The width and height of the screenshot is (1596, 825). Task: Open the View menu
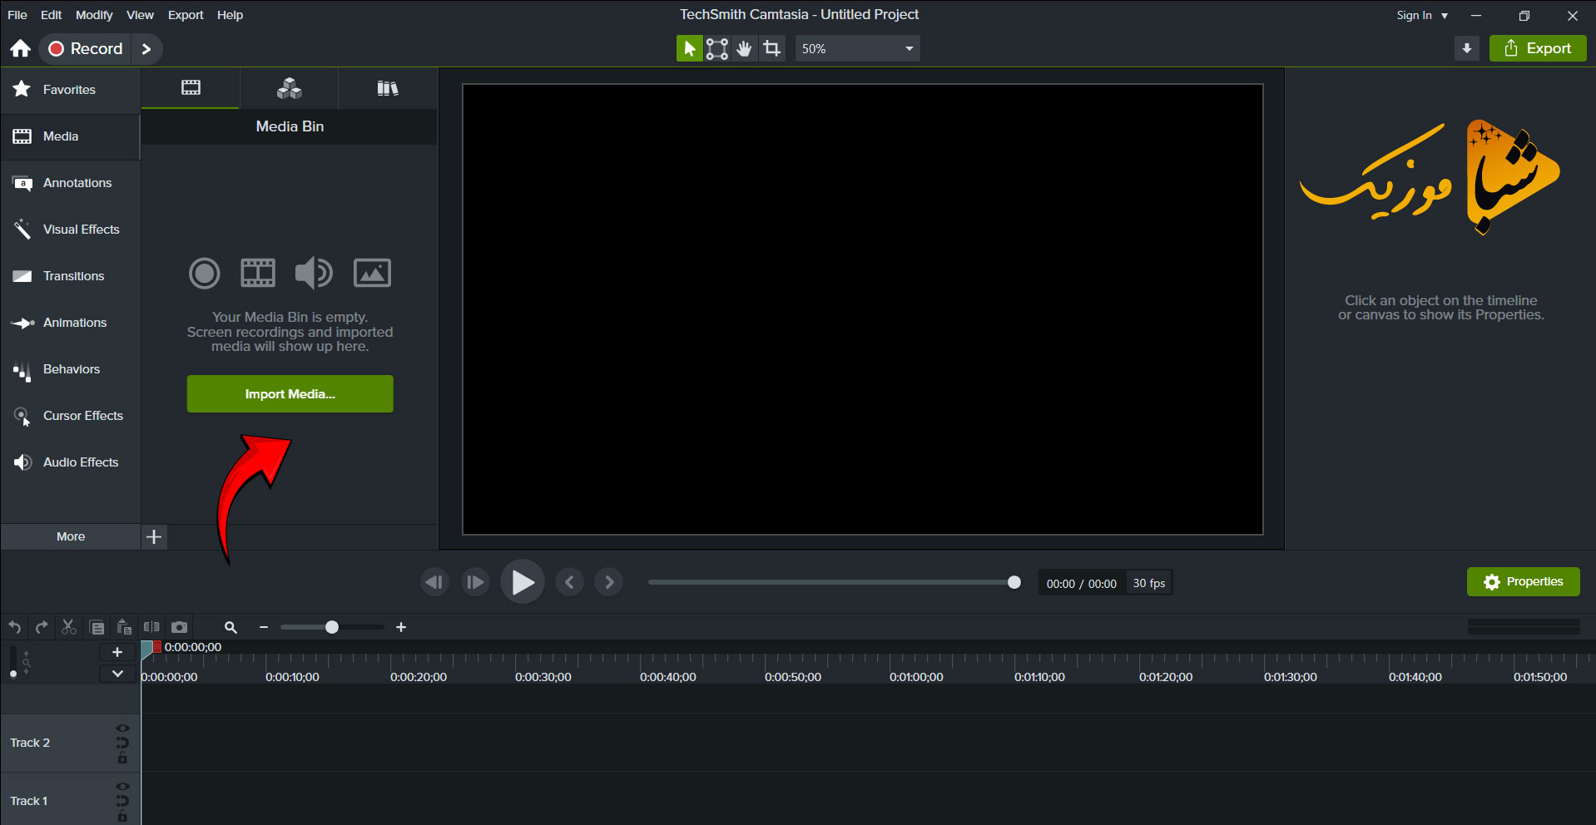tap(140, 15)
